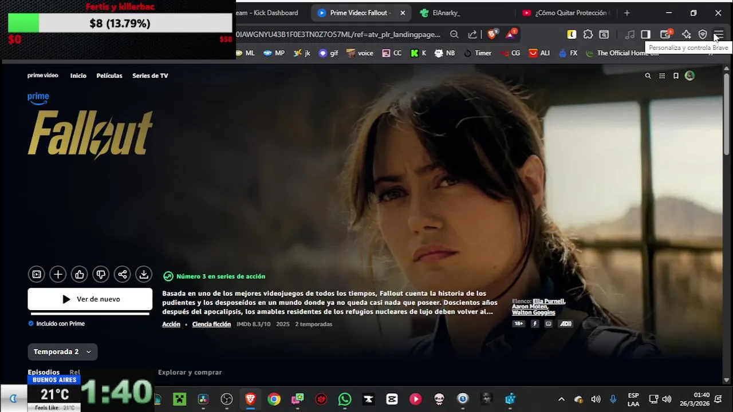The height and width of the screenshot is (412, 733).
Task: Open the NB bookmark
Action: (444, 53)
